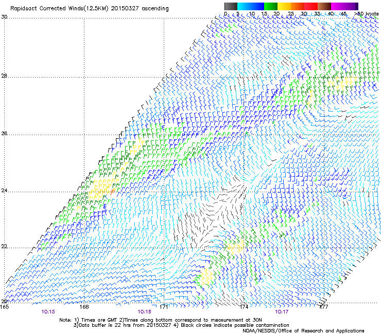Click the purple time label '10:15'
Image resolution: width=381 pixels, height=334 pixels.
48,312
